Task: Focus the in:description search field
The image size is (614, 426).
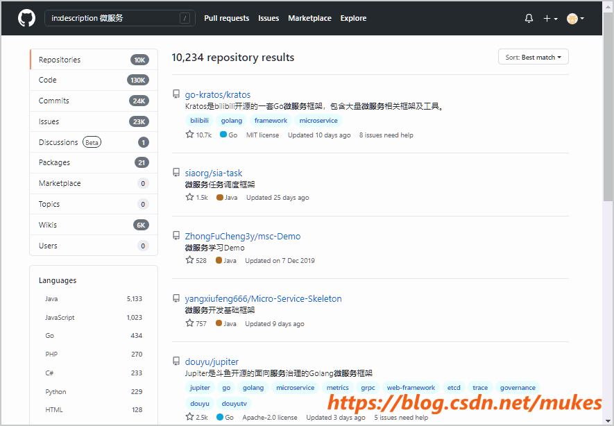Action: [120, 18]
